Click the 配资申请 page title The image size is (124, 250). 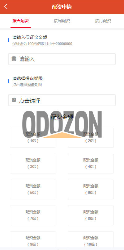coord(62,7)
